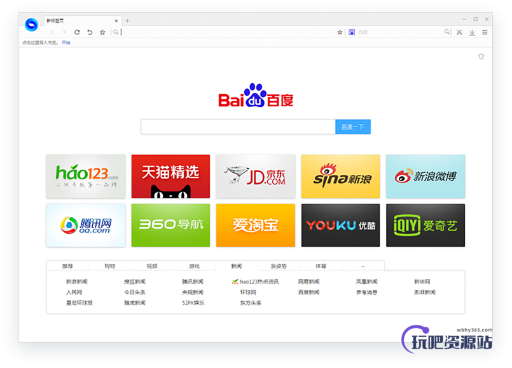Open the hao123热点资讯 link

pyautogui.click(x=256, y=282)
